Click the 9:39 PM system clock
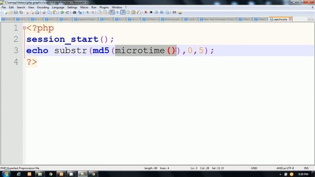Viewport: 315px width, 177px height. 303,174
